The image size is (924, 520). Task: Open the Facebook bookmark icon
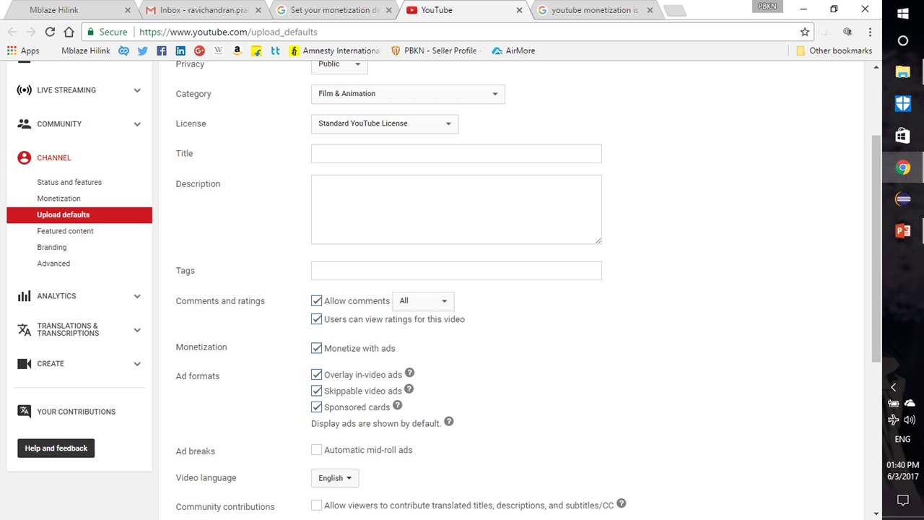coord(161,51)
